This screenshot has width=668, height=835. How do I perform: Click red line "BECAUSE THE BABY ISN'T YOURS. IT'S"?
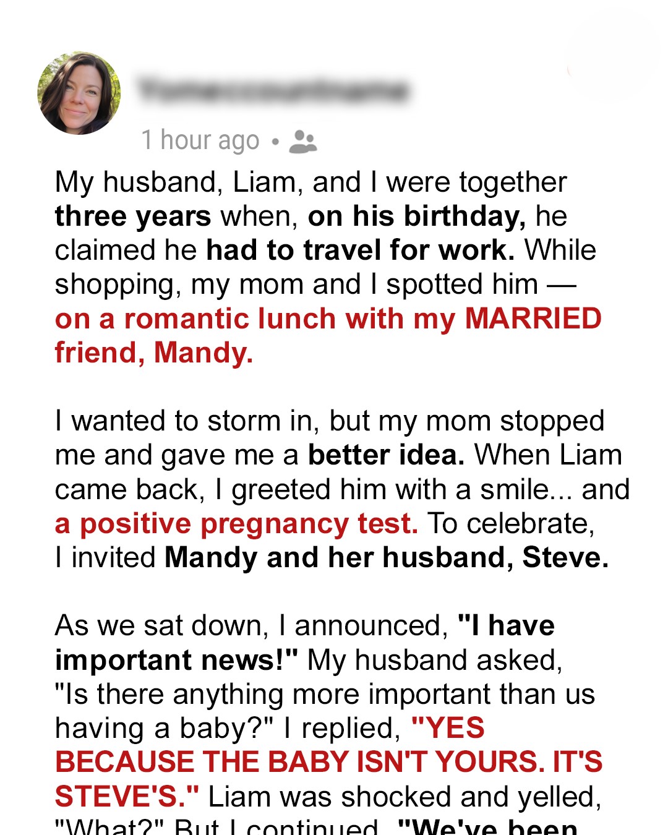coord(328,762)
